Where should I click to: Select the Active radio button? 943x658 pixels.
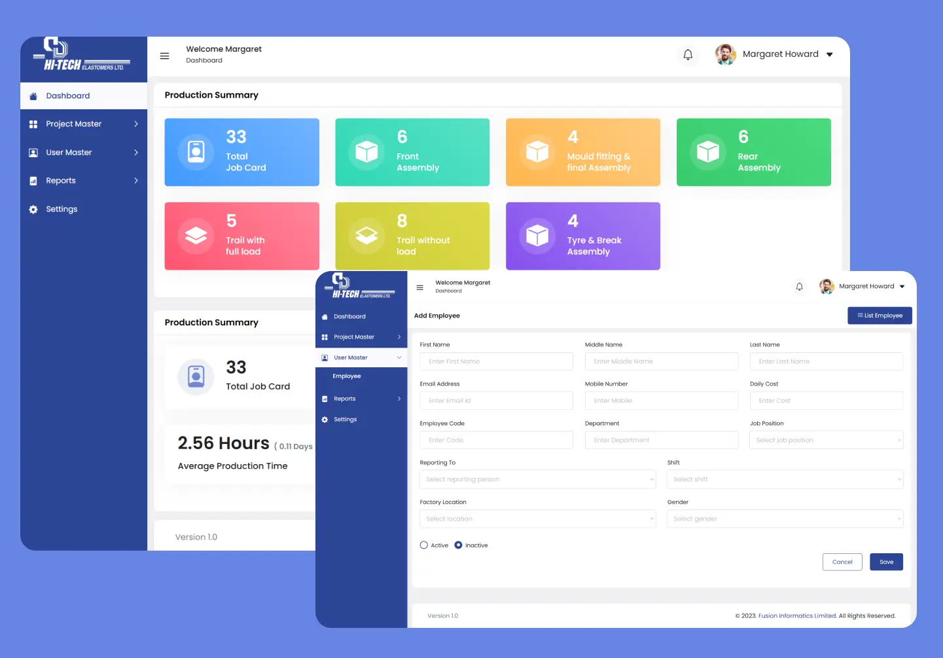tap(424, 545)
